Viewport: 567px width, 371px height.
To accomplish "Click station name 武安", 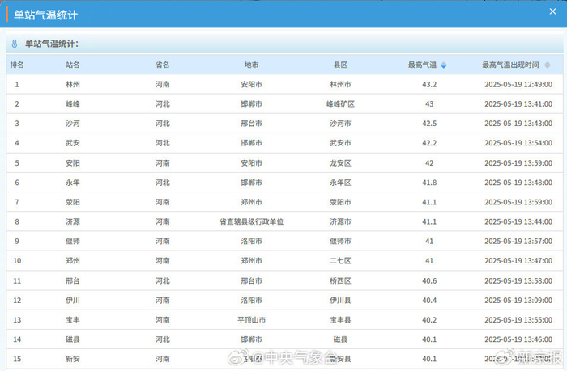I will tap(73, 143).
